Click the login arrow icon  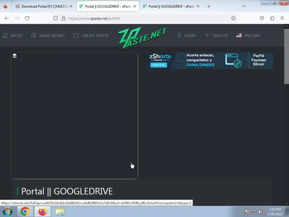(179, 35)
